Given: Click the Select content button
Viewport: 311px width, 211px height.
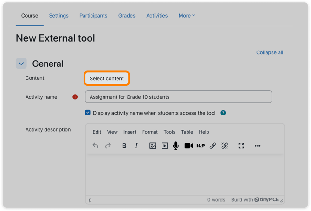Looking at the screenshot, I should (x=107, y=78).
